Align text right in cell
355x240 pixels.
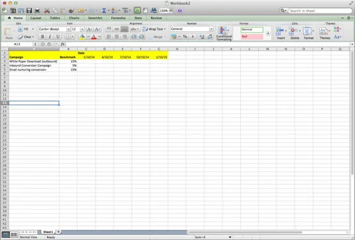(124, 36)
